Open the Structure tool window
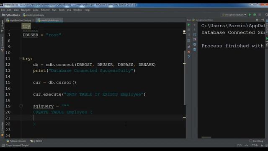268x151 pixels. coord(2,44)
